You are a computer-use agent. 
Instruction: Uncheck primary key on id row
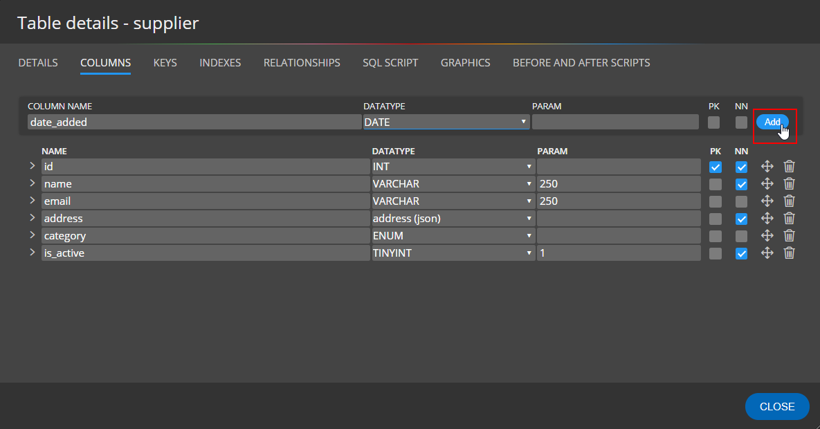click(716, 167)
